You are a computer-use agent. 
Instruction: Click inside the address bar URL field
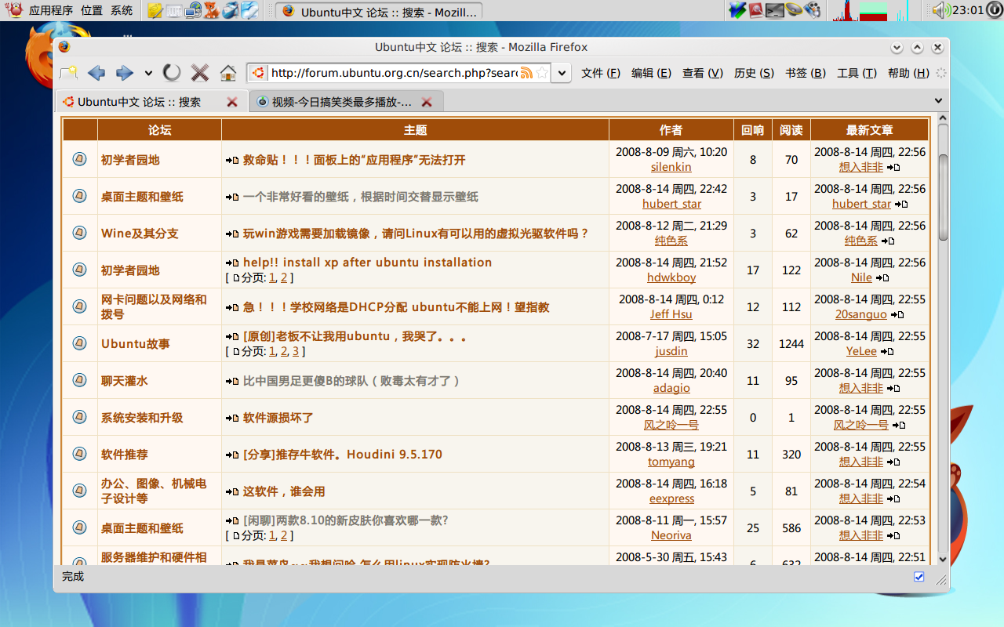tap(394, 73)
